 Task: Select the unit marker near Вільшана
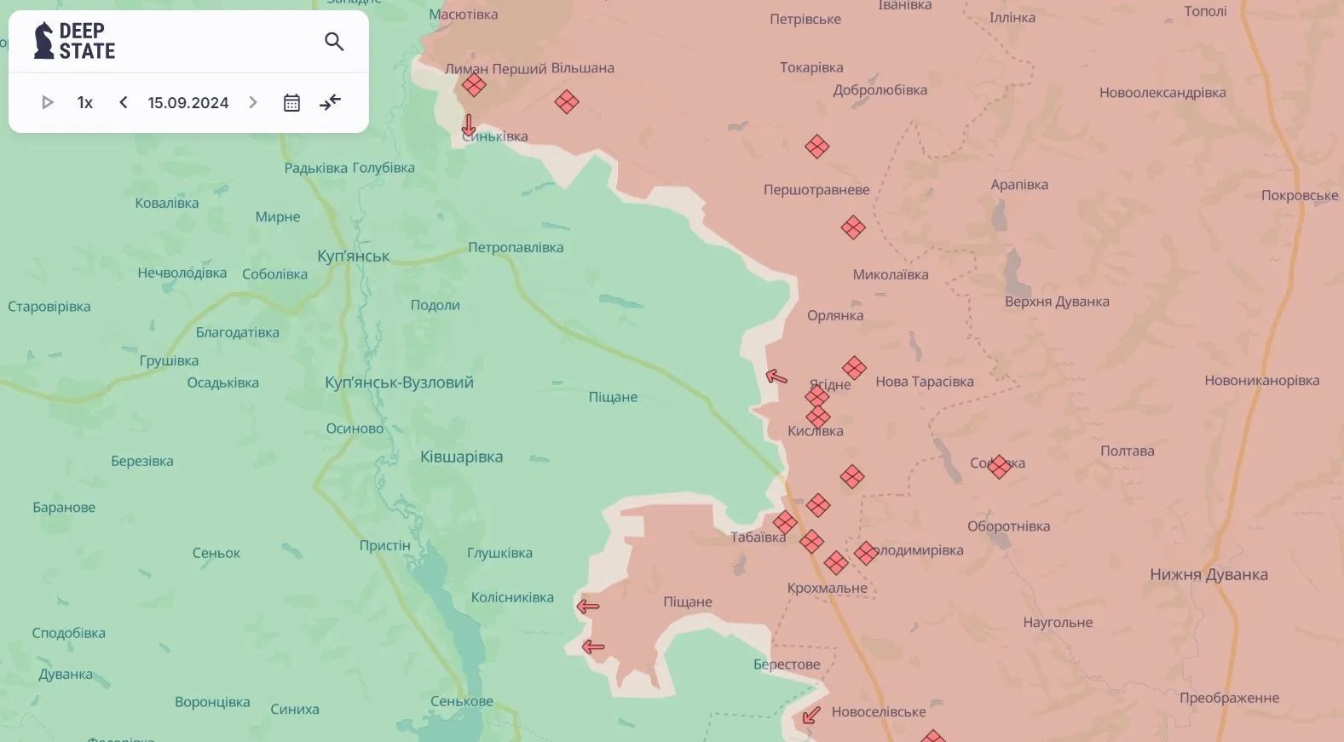click(x=567, y=102)
